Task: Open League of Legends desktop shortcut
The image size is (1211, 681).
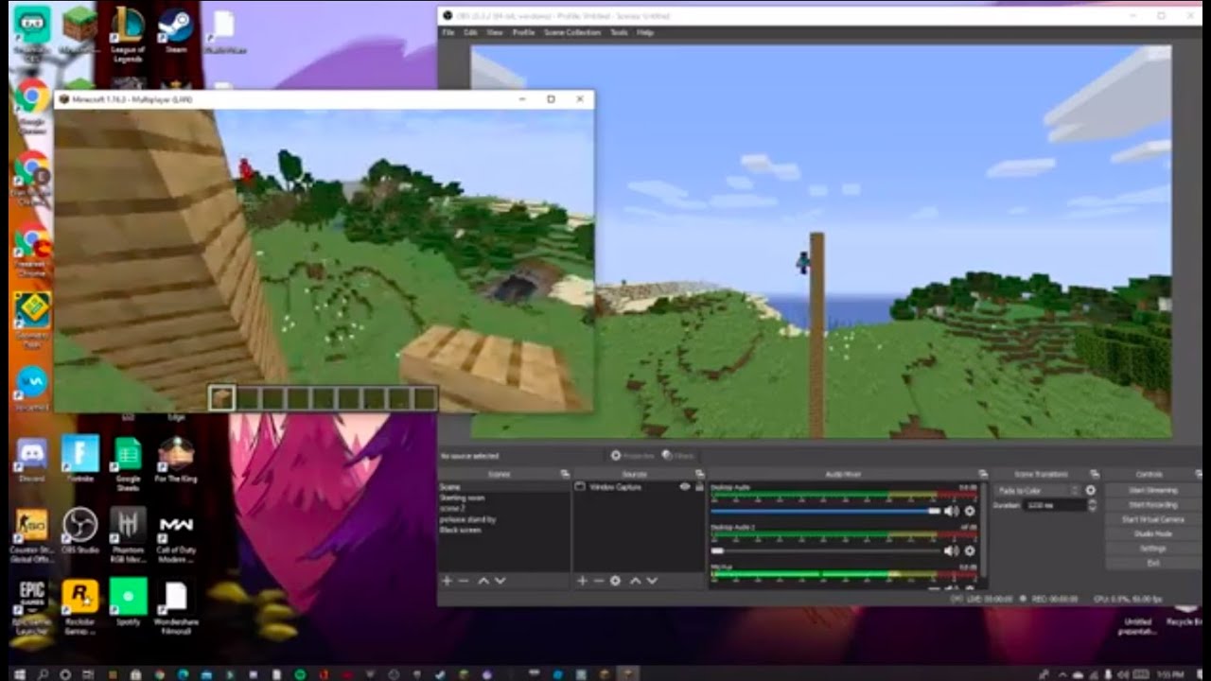Action: (128, 34)
